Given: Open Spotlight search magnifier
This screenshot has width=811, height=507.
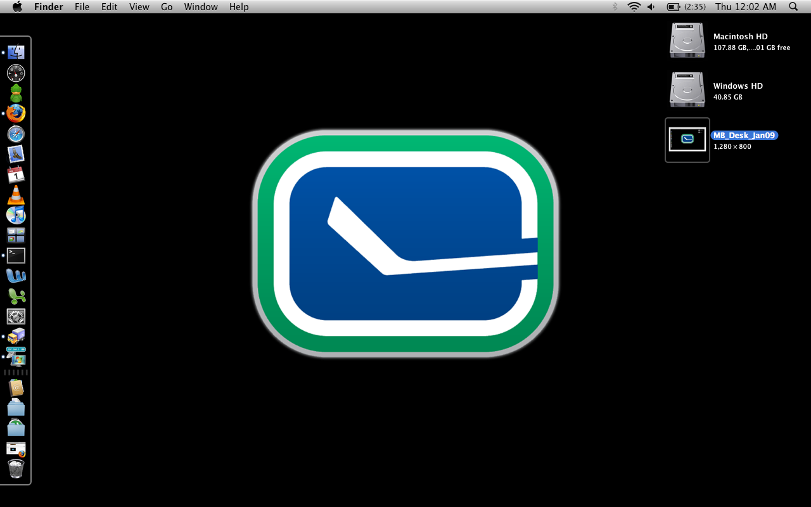Looking at the screenshot, I should 793,6.
